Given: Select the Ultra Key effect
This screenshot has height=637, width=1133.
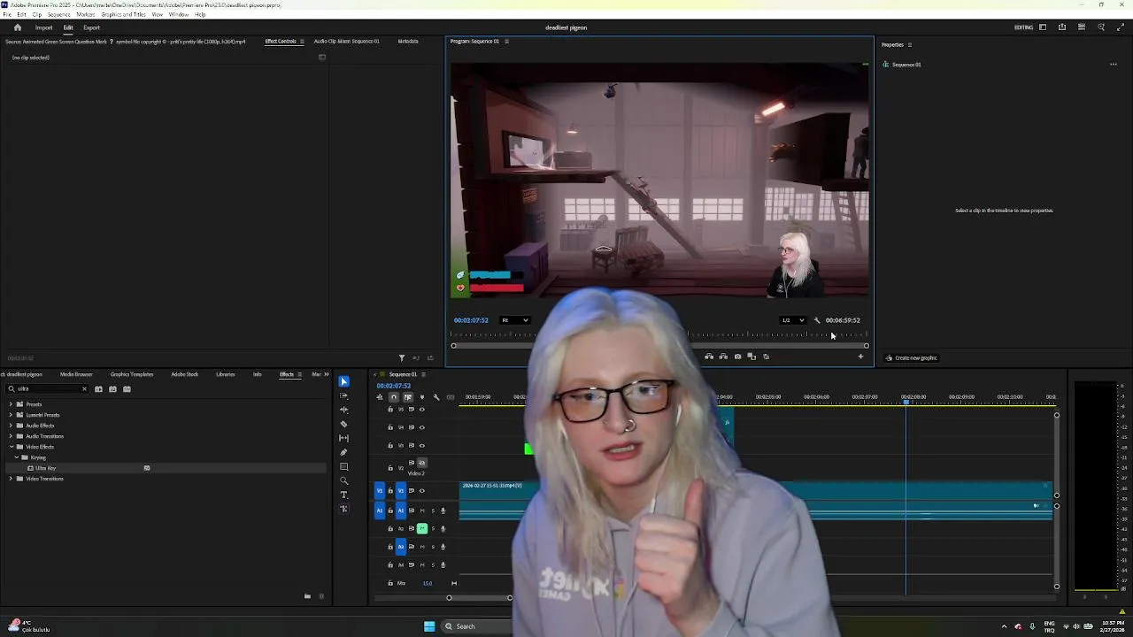Looking at the screenshot, I should tap(46, 468).
